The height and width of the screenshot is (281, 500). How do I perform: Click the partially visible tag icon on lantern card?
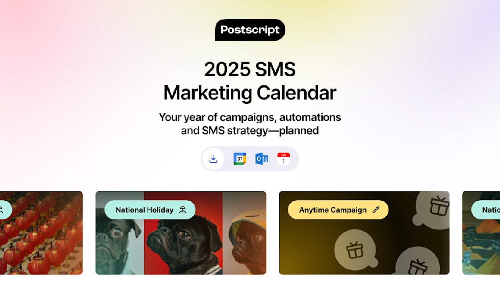tap(2, 210)
